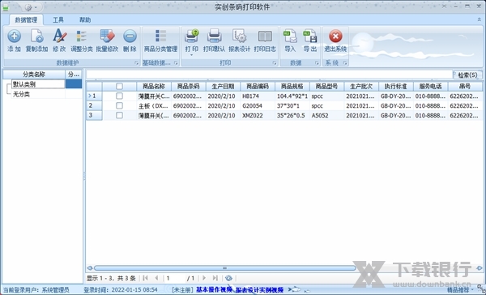Viewport: 486px width, 295px height.
Task: Click the 串号 column header
Action: [465, 86]
